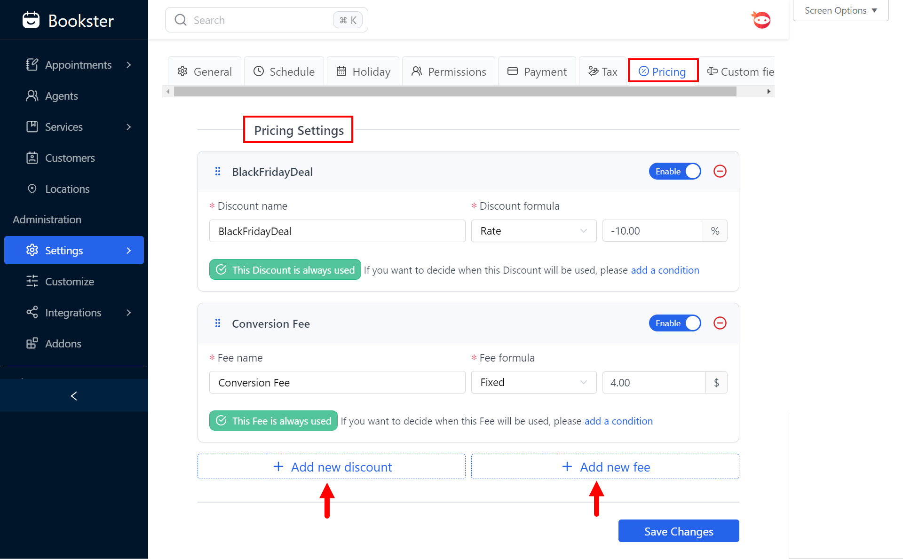Open the Payment settings tab
The width and height of the screenshot is (903, 559).
(537, 71)
